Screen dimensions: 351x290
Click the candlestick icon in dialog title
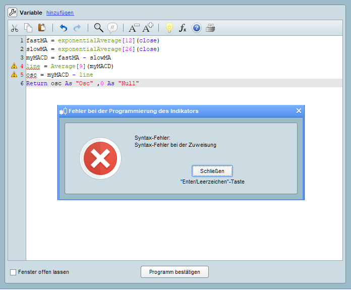(x=64, y=111)
